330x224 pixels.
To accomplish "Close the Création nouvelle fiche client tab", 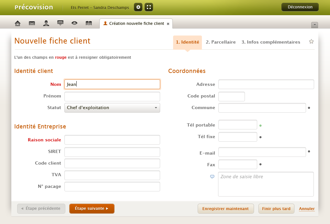I will pyautogui.click(x=168, y=24).
